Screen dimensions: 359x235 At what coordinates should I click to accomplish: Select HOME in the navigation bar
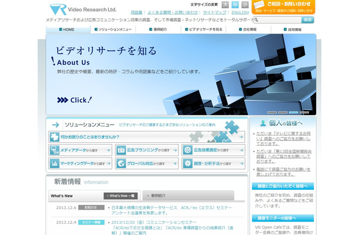pyautogui.click(x=68, y=29)
